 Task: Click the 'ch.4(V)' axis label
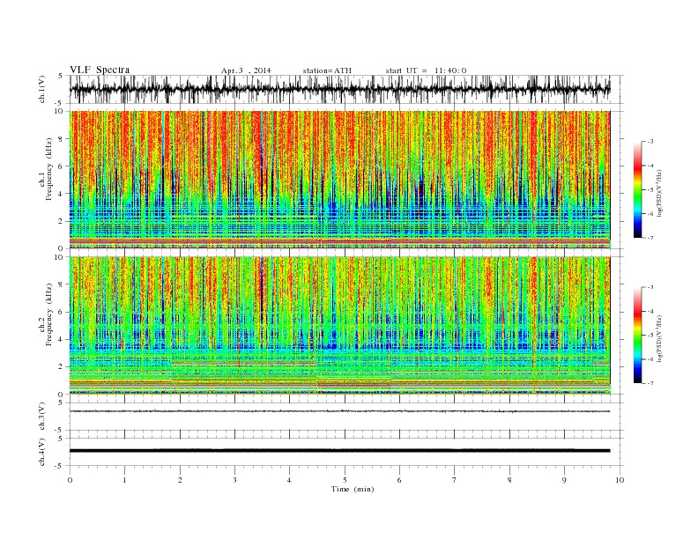pos(42,452)
